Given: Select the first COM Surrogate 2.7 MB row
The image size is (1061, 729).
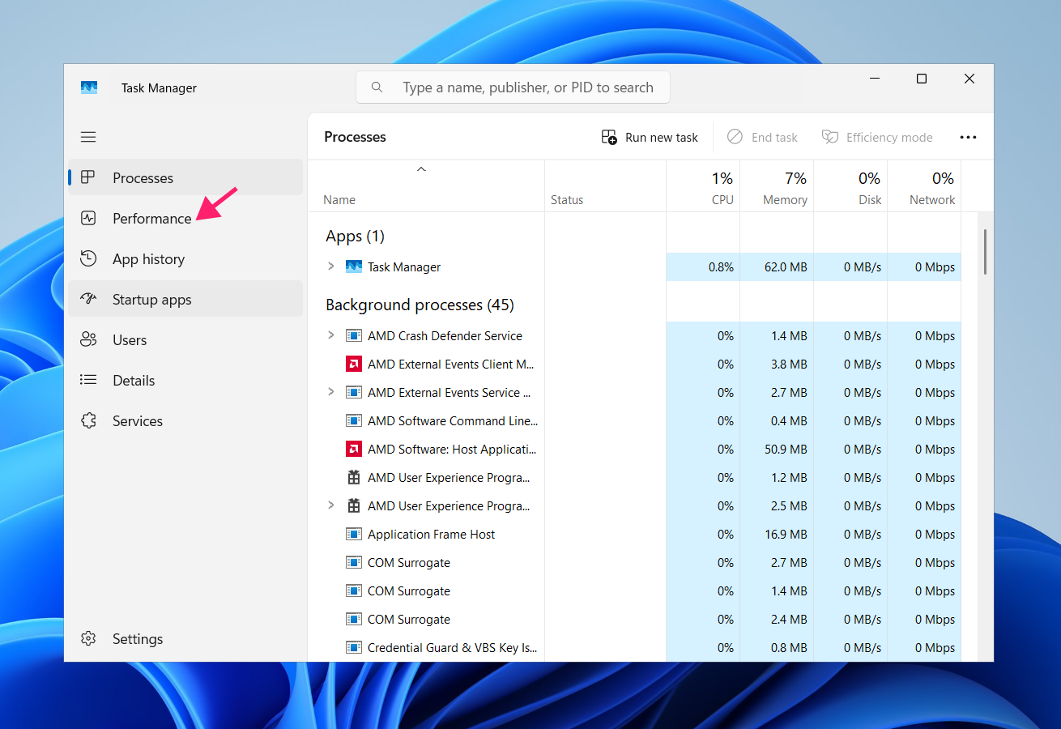Looking at the screenshot, I should 635,562.
